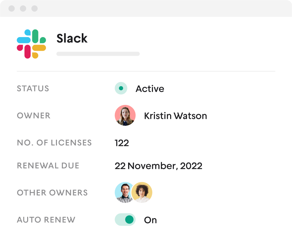The width and height of the screenshot is (292, 239).
Task: Click the OTHER OWNERS label
Action: pyautogui.click(x=52, y=193)
